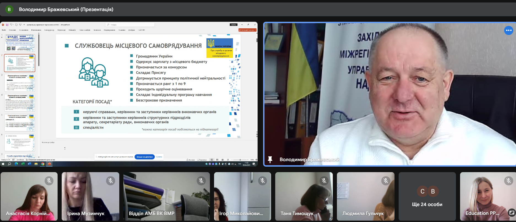This screenshot has width=516, height=222.
Task: Click the picture-in-picture icon on Education PP tile
Action: click(512, 213)
